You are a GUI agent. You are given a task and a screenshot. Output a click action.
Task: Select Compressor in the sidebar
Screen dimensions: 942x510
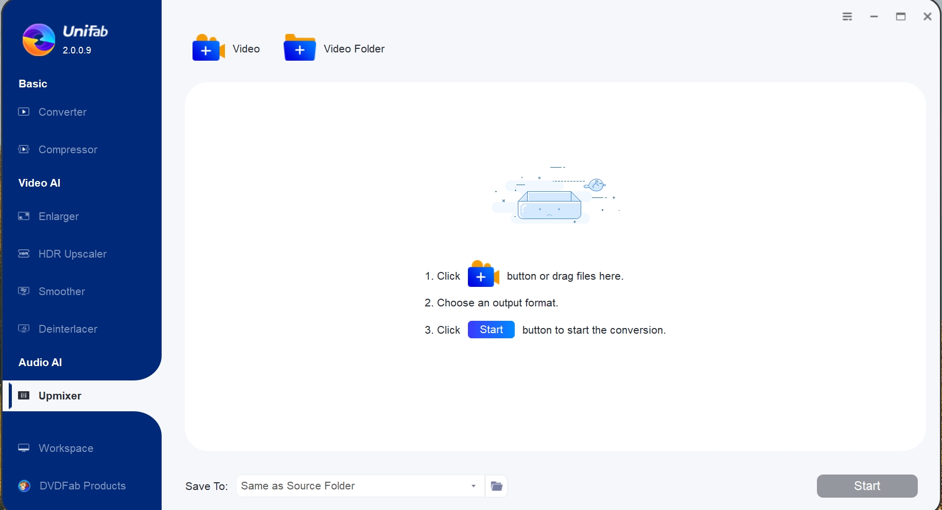[x=67, y=150]
